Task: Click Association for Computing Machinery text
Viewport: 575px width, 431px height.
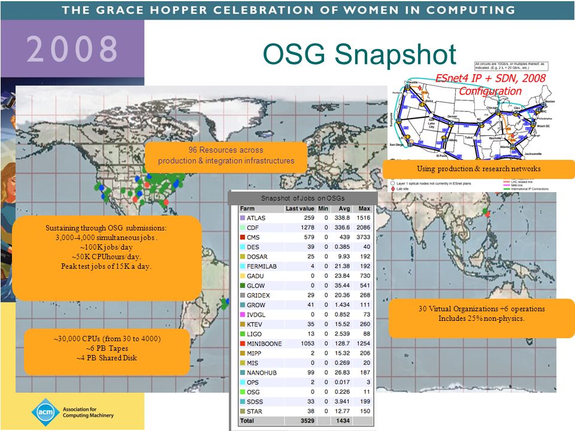Action: (x=88, y=412)
